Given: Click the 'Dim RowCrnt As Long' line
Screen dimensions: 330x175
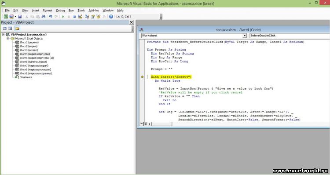Looking at the screenshot, I should pos(169,62).
